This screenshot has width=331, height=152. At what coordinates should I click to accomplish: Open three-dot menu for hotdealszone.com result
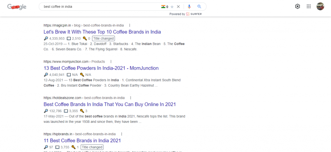pyautogui.click(x=131, y=98)
